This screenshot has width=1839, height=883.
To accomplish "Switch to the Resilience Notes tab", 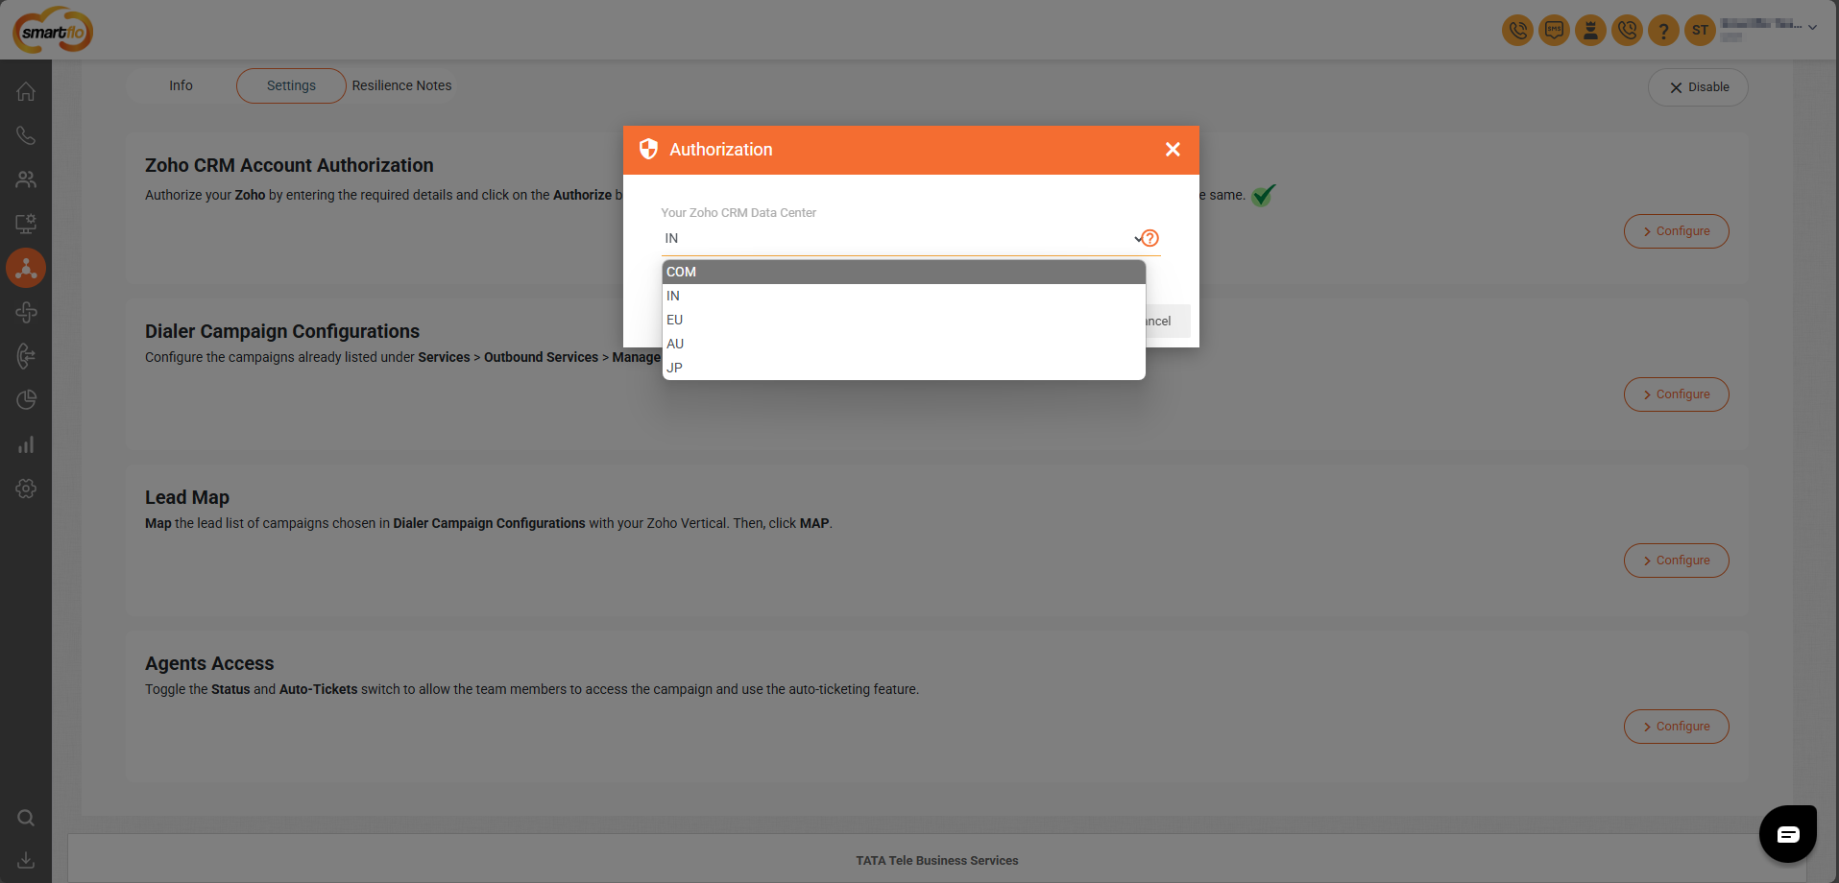I will 401,85.
